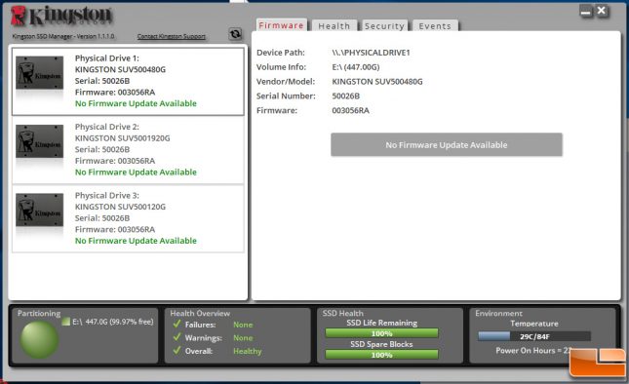Click 'Device Path:' label
The height and width of the screenshot is (384, 629).
281,53
